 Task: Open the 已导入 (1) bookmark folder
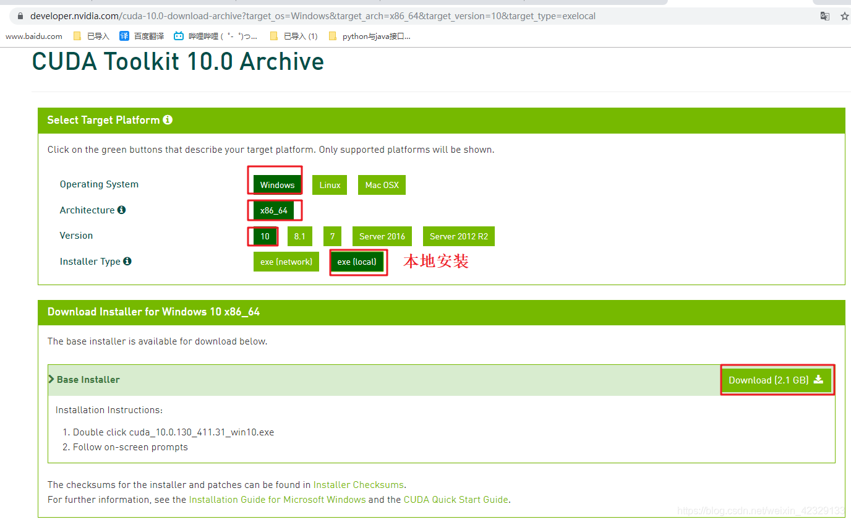coord(294,36)
